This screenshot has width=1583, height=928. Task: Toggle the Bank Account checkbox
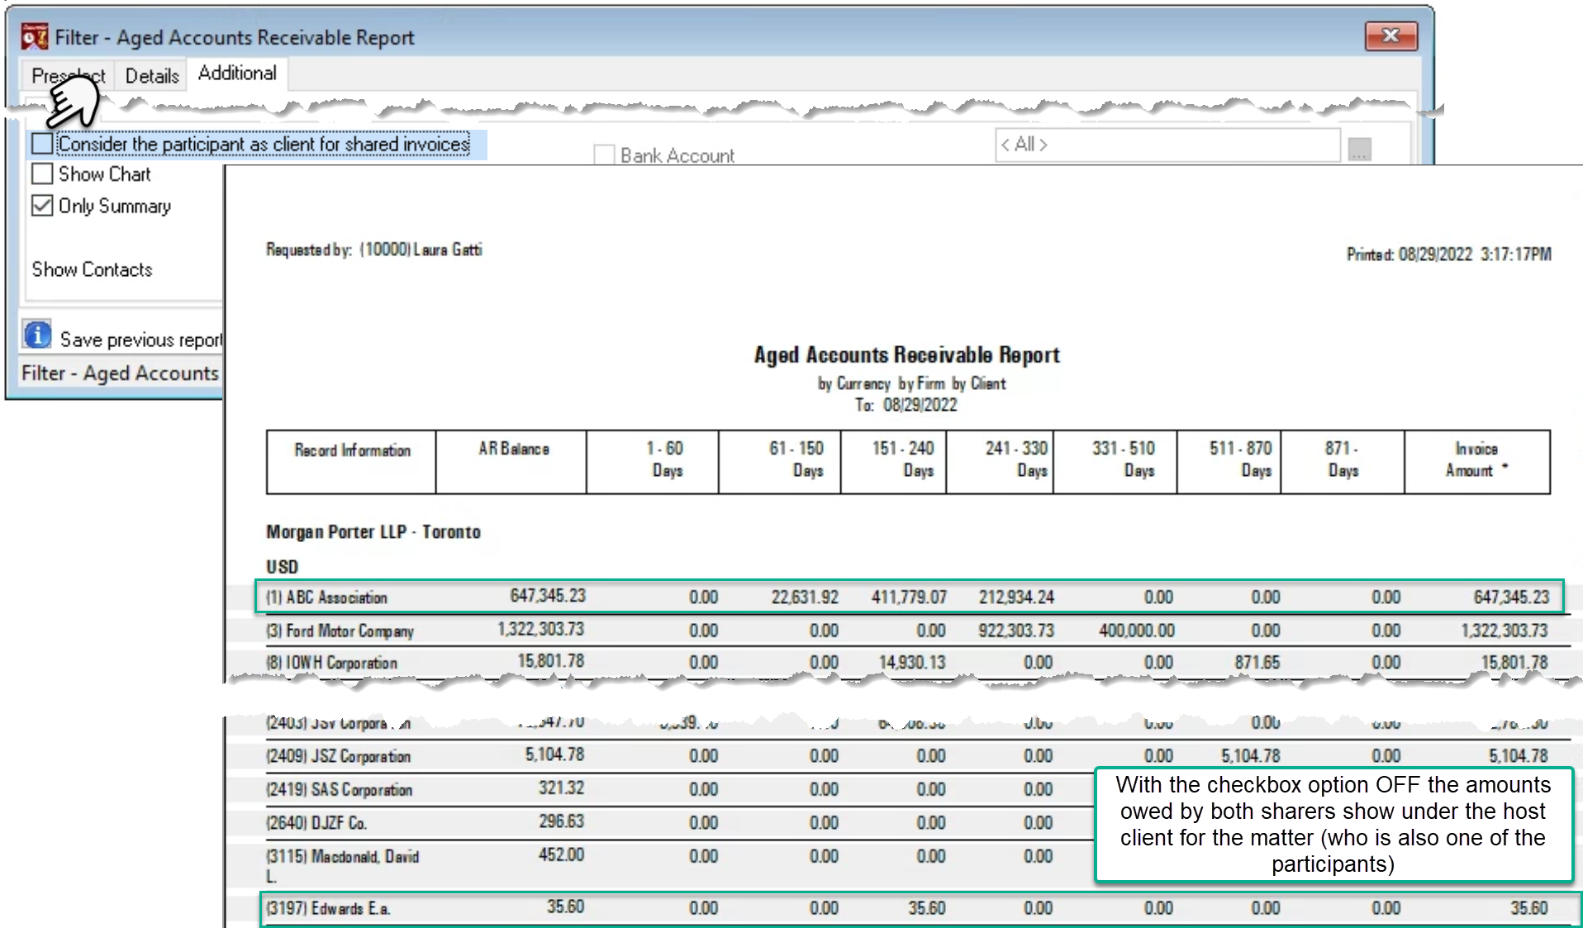point(604,155)
